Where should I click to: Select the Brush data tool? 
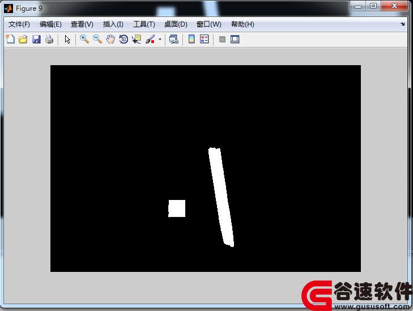click(x=150, y=39)
